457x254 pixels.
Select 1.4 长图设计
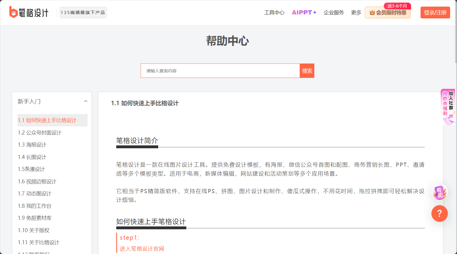[x=32, y=157]
